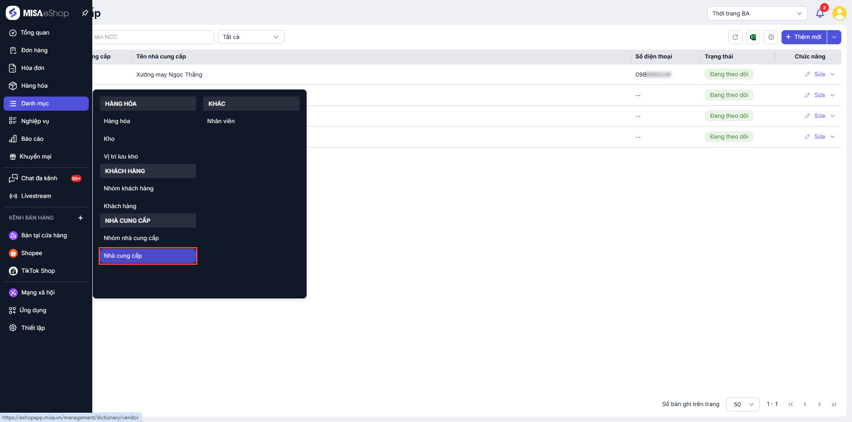This screenshot has height=422, width=852.
Task: Expand actions for Xưởng may Ngọc Thắng row
Action: coord(832,74)
